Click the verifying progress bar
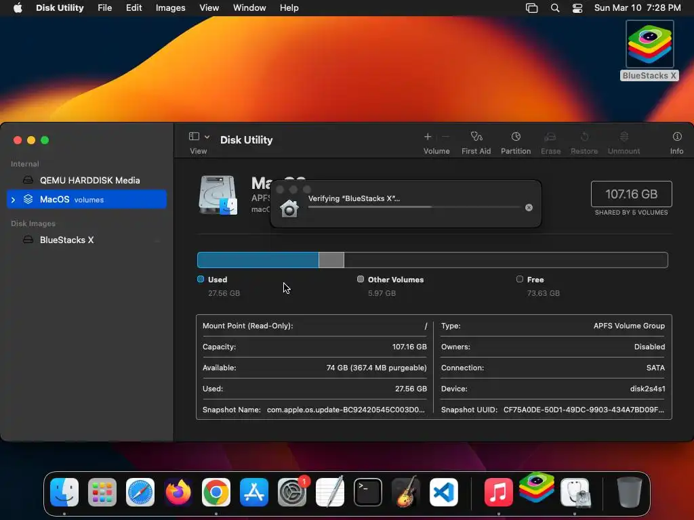This screenshot has height=520, width=694. pos(414,207)
